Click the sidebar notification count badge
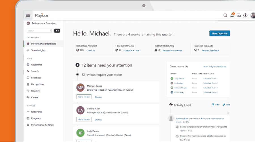This screenshot has width=255, height=142. point(57,31)
